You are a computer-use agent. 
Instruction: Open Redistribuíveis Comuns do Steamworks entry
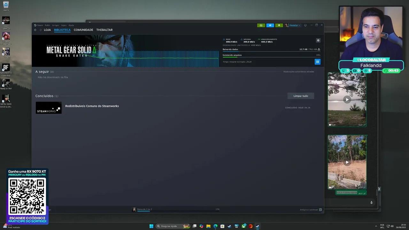[x=92, y=106]
